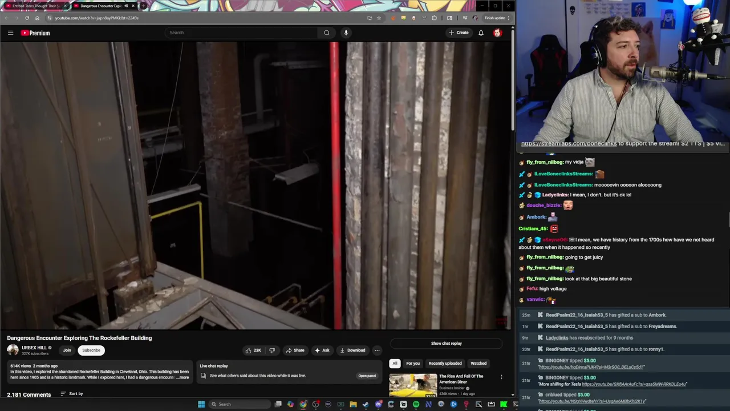
Task: Open the Create menu
Action: coord(459,33)
